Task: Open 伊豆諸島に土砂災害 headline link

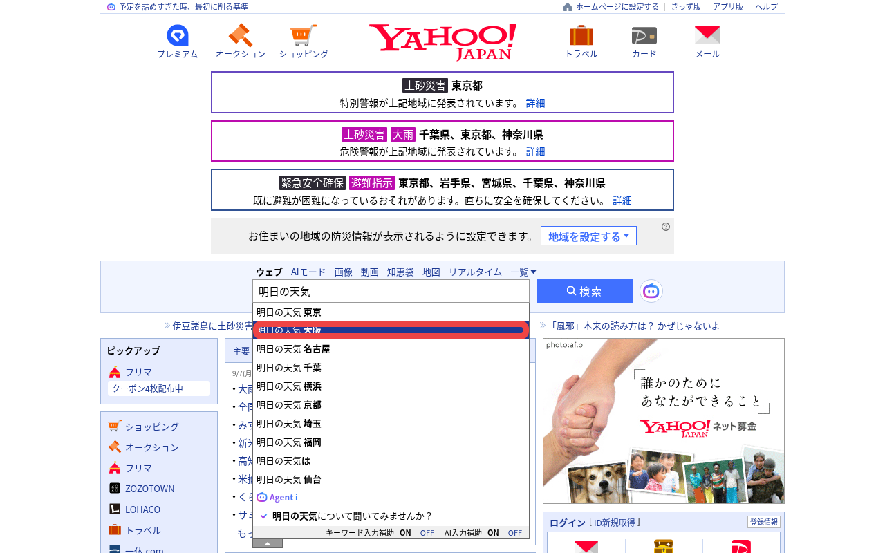Action: [x=213, y=326]
